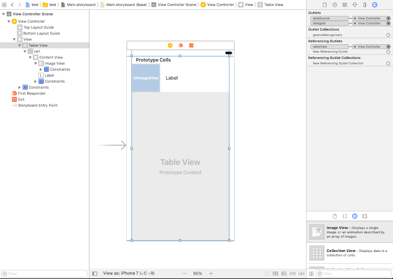Select the First Responder cube on the scene dock
Image resolution: width=393 pixels, height=279 pixels.
(181, 45)
